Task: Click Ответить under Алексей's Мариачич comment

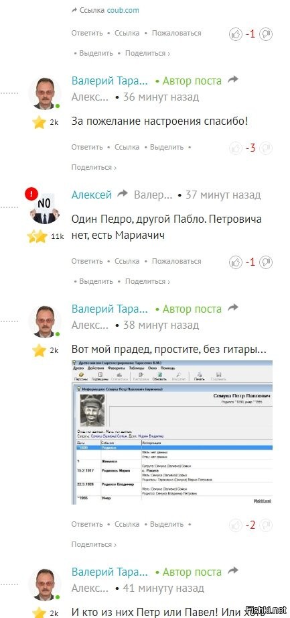Action: pos(87,261)
